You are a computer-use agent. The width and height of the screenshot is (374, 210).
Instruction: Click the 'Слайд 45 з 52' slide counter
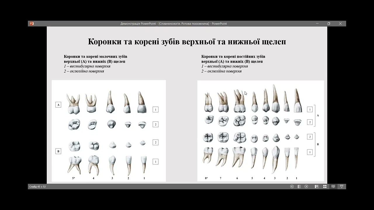pos(37,186)
